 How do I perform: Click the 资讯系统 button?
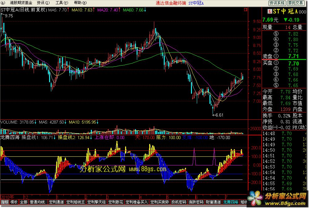[277, 3]
